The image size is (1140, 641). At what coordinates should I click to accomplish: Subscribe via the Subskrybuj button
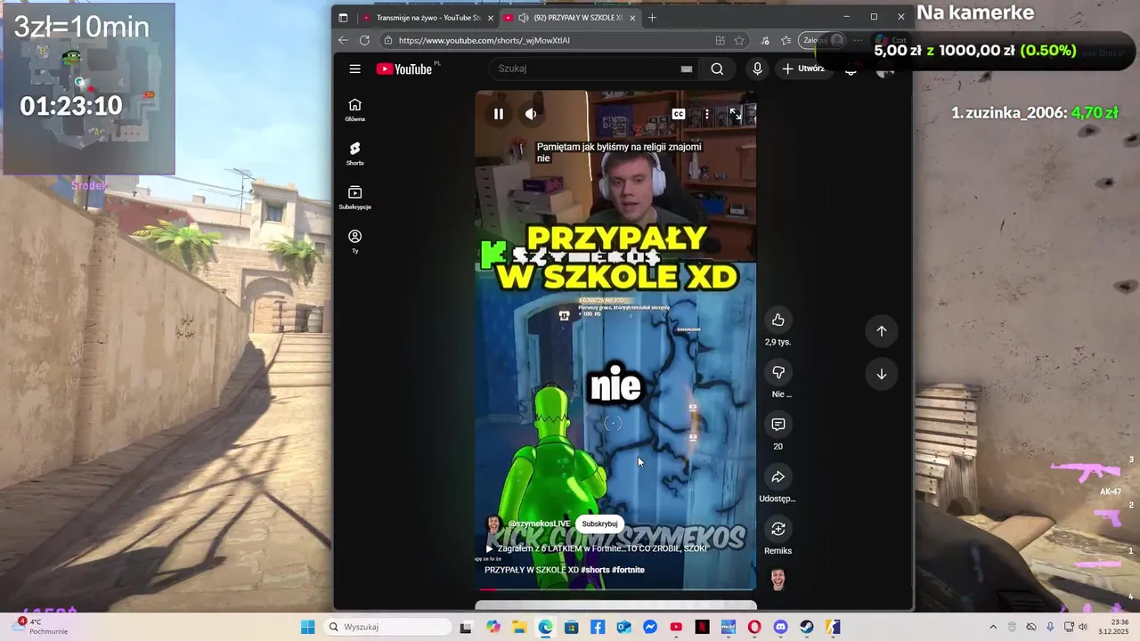coord(599,524)
